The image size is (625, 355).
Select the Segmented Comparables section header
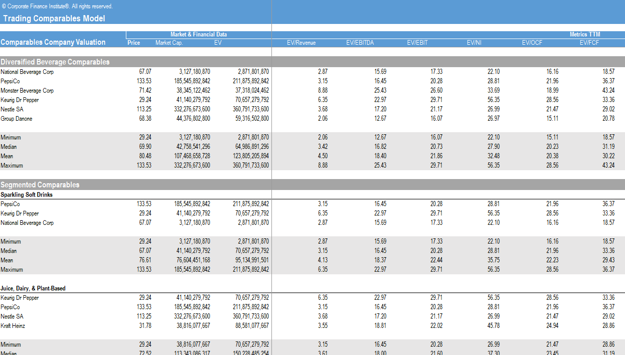(x=40, y=185)
